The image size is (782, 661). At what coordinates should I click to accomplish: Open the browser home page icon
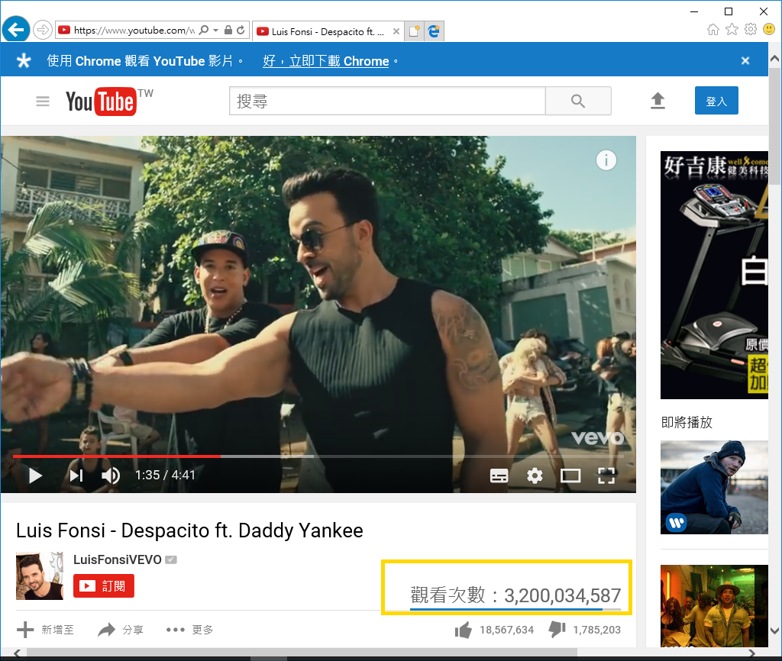coord(713,30)
